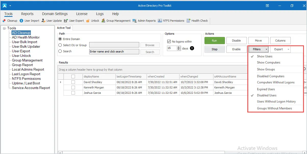Click the app logo in the title bar
Viewport: 307px width, 154px height.
5,6
